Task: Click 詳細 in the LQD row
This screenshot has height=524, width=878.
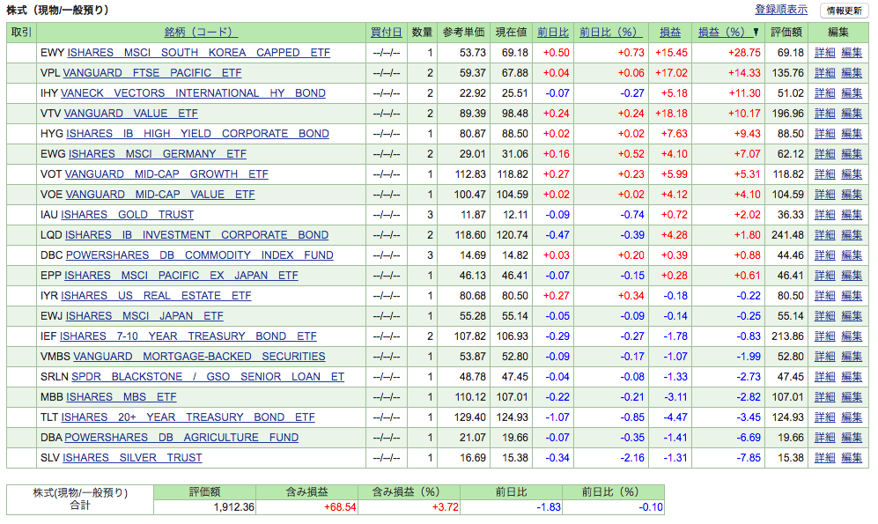Action: click(825, 235)
